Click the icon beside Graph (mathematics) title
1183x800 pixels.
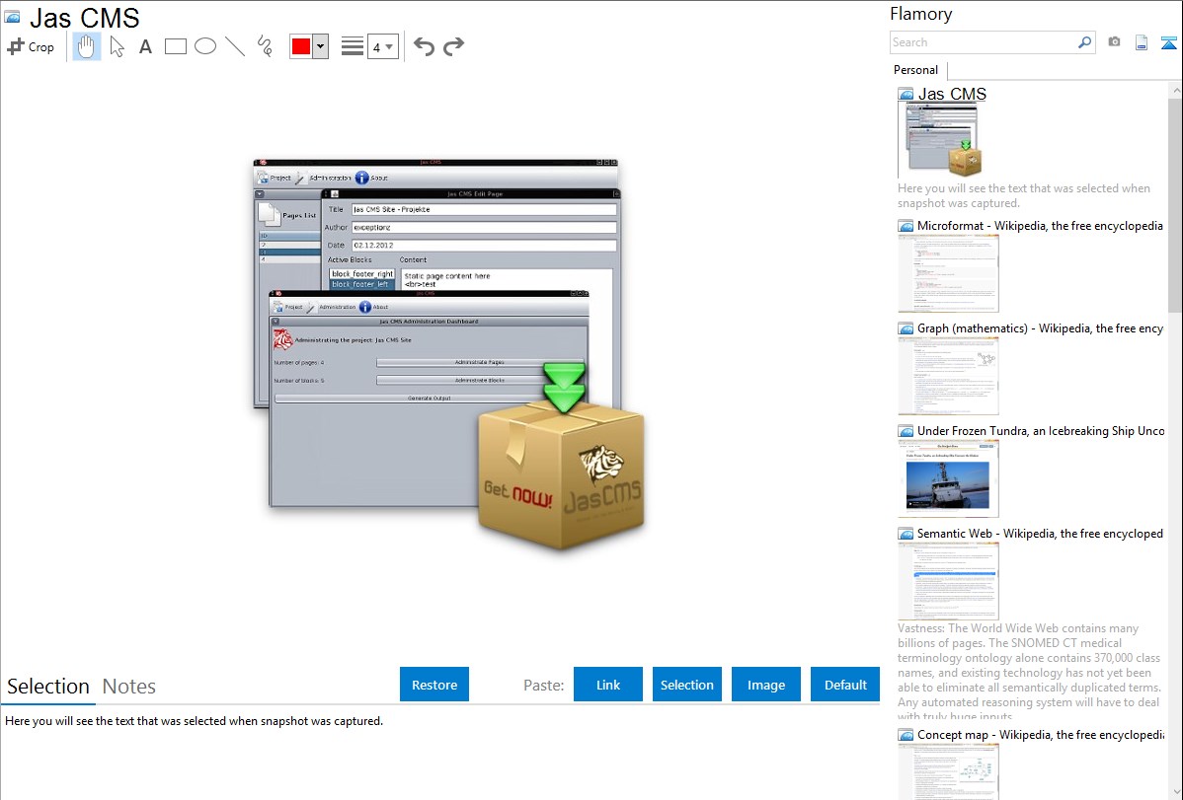(906, 328)
